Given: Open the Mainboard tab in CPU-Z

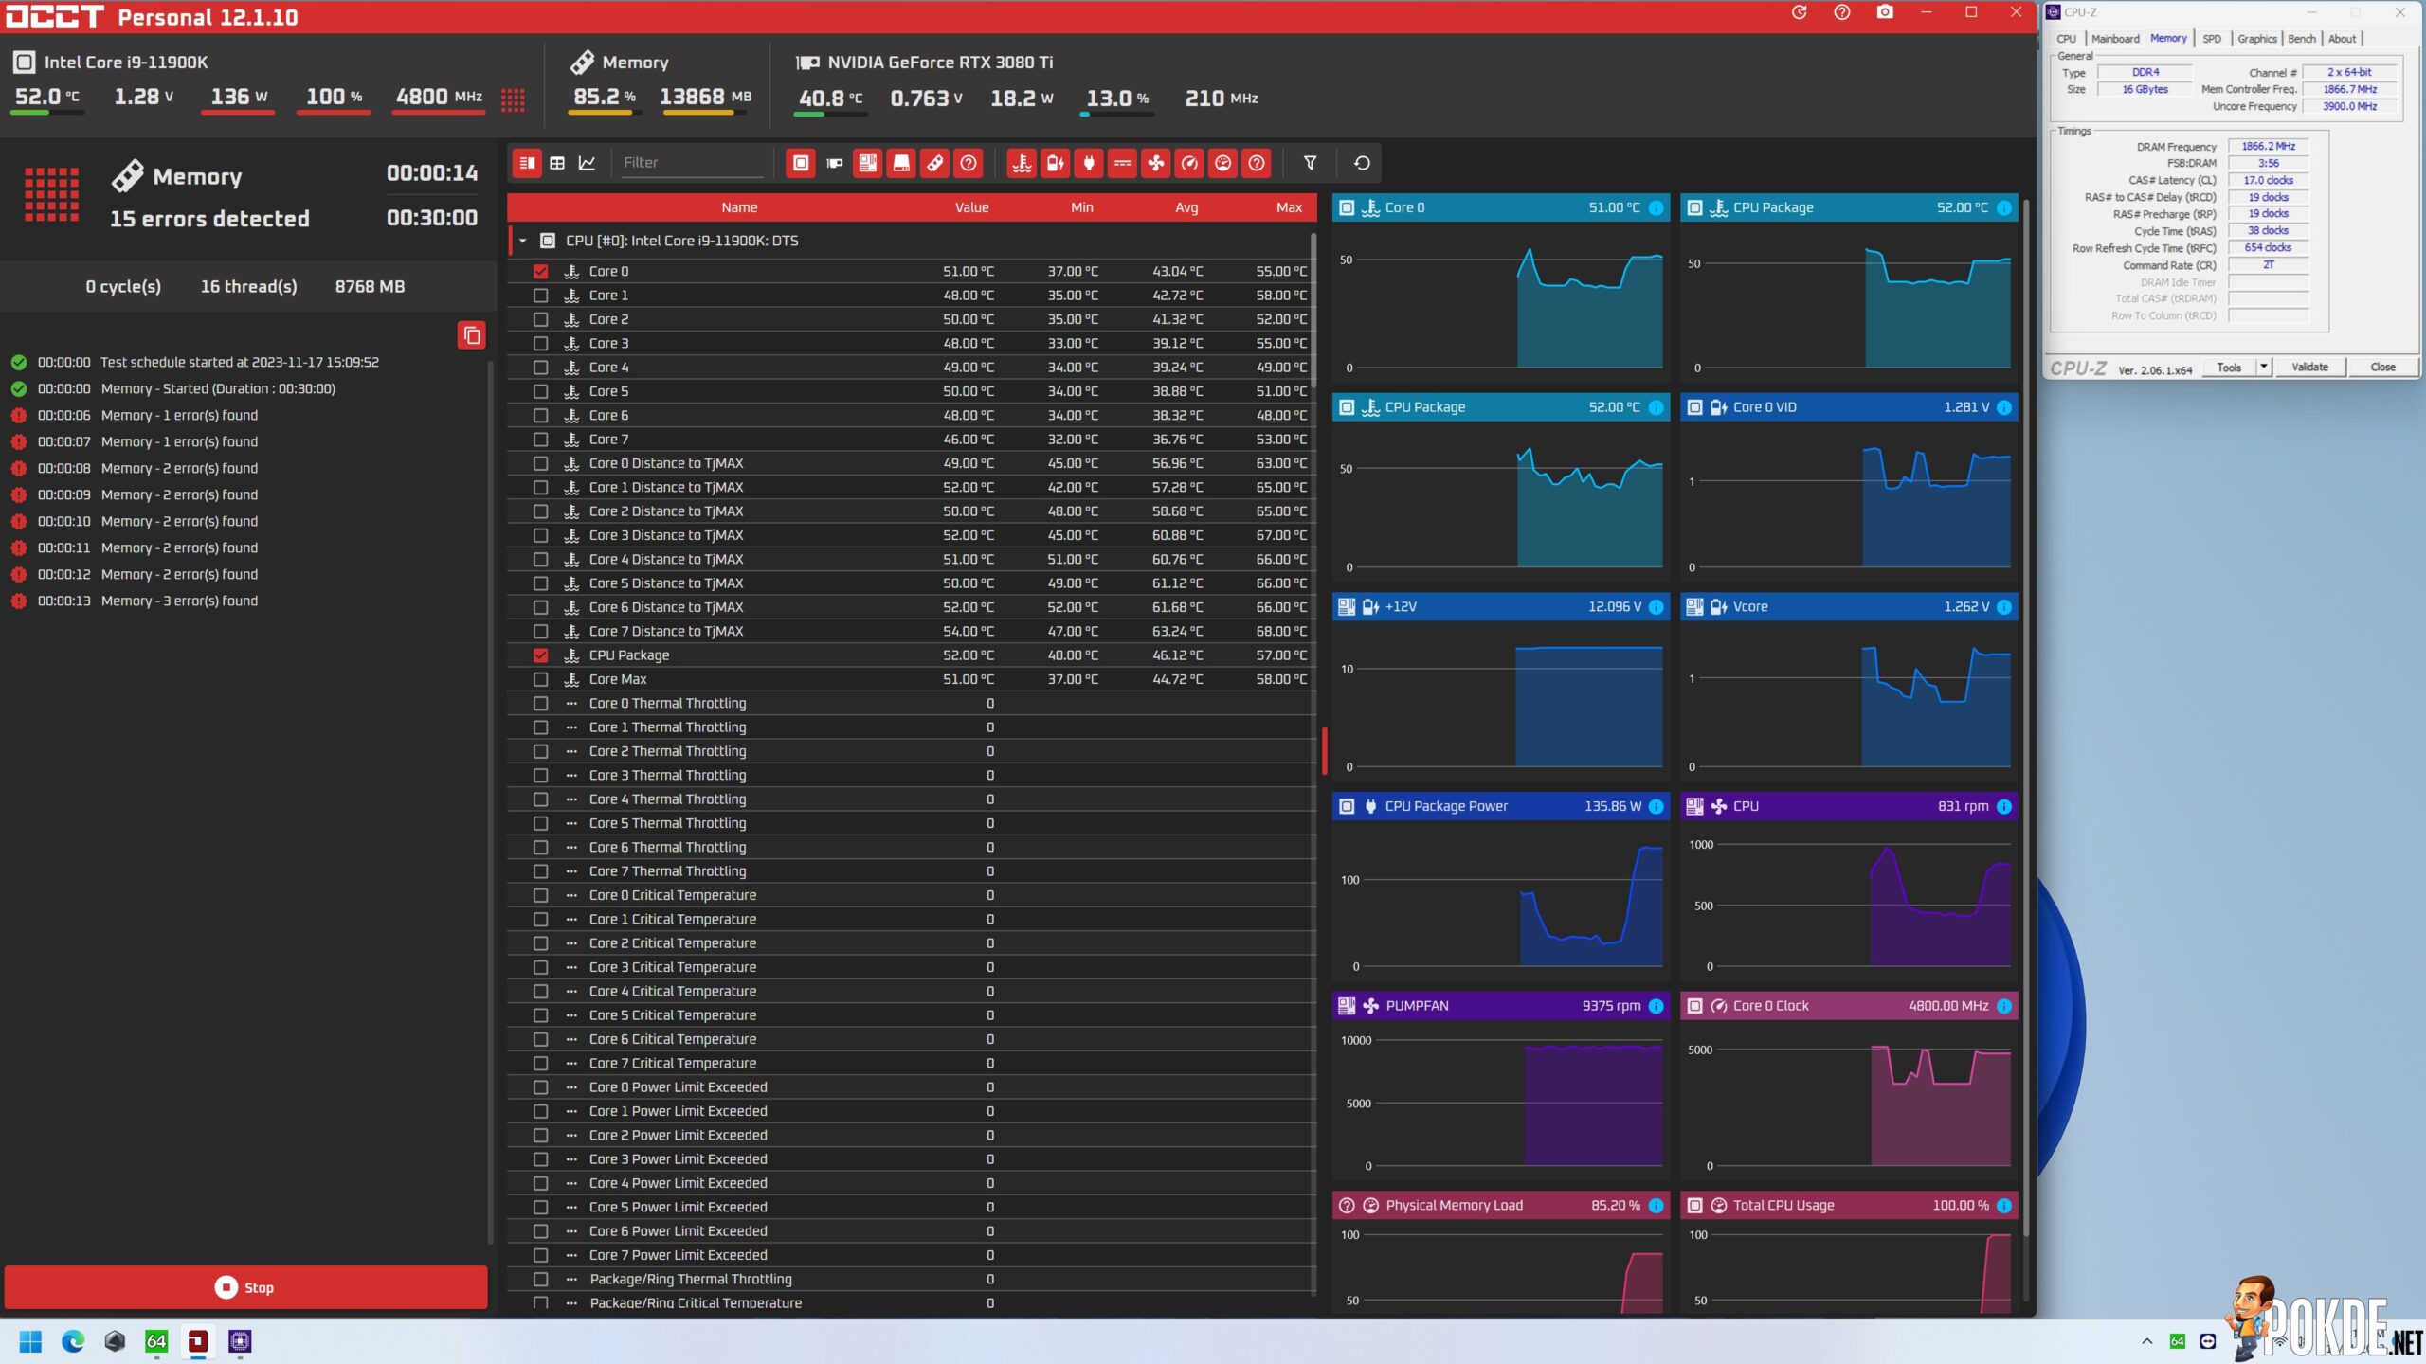Looking at the screenshot, I should [2115, 39].
